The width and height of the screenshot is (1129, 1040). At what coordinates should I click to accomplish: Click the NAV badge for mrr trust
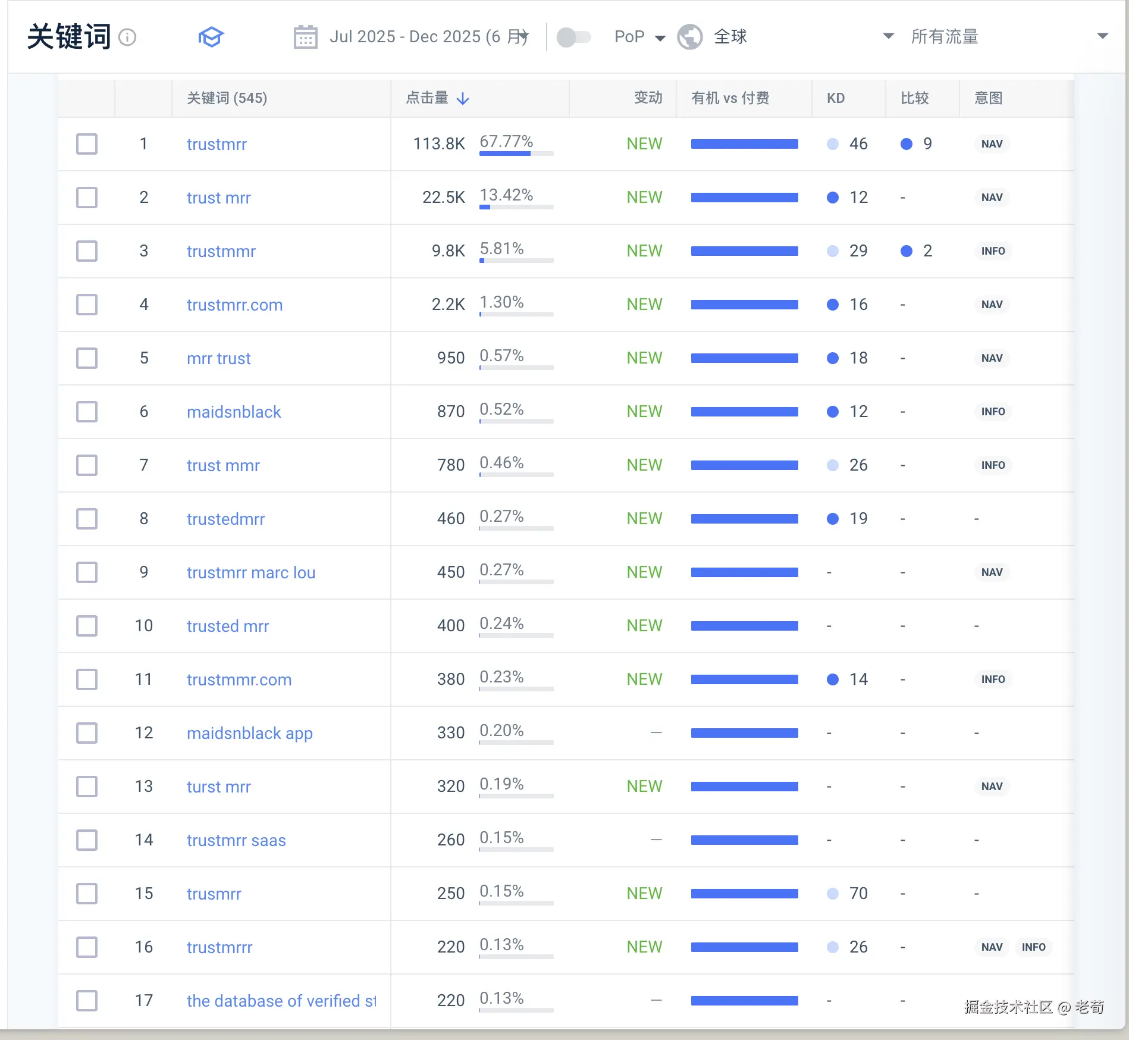[x=992, y=358]
